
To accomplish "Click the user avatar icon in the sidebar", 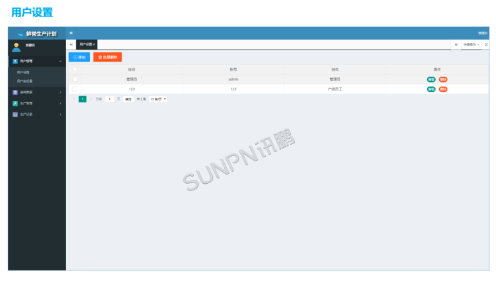I will coord(16,47).
